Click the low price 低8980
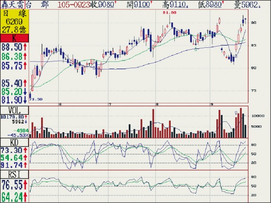 (211, 5)
